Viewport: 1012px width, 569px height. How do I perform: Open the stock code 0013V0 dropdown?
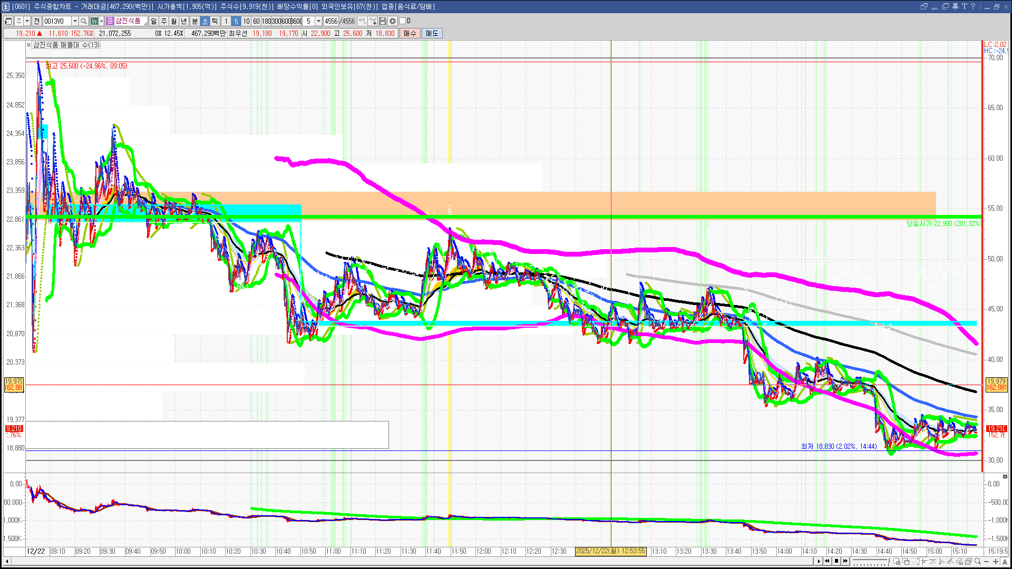[75, 21]
